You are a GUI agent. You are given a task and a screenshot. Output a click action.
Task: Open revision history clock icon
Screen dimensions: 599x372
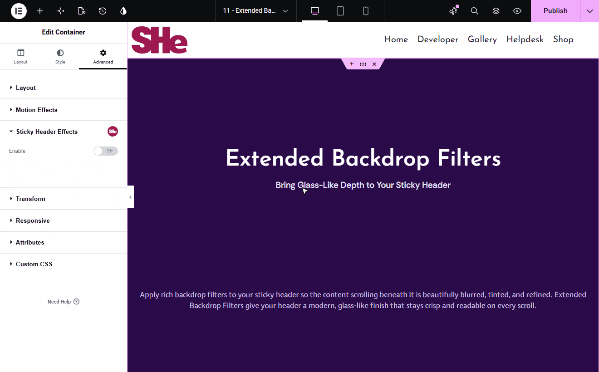(x=103, y=11)
